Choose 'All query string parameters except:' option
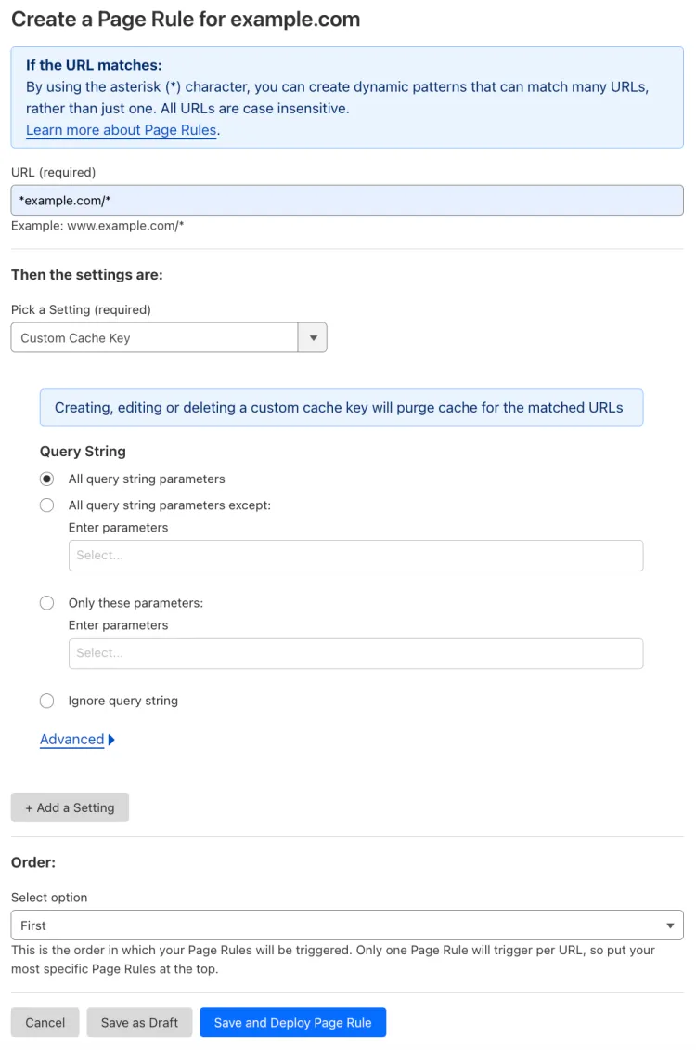The image size is (696, 1050). pyautogui.click(x=46, y=505)
